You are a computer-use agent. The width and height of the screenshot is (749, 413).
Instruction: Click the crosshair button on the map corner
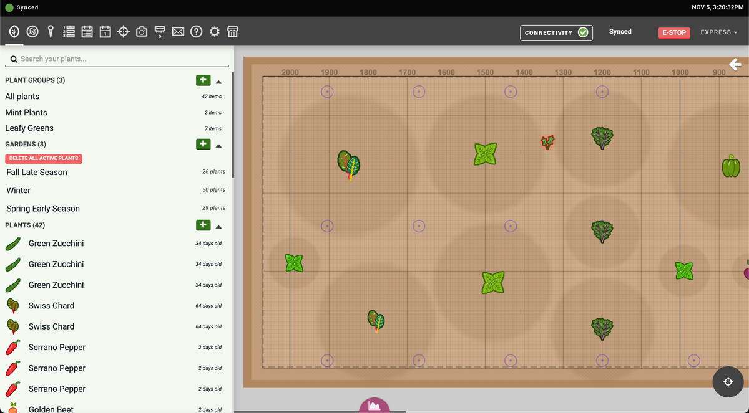pos(728,381)
